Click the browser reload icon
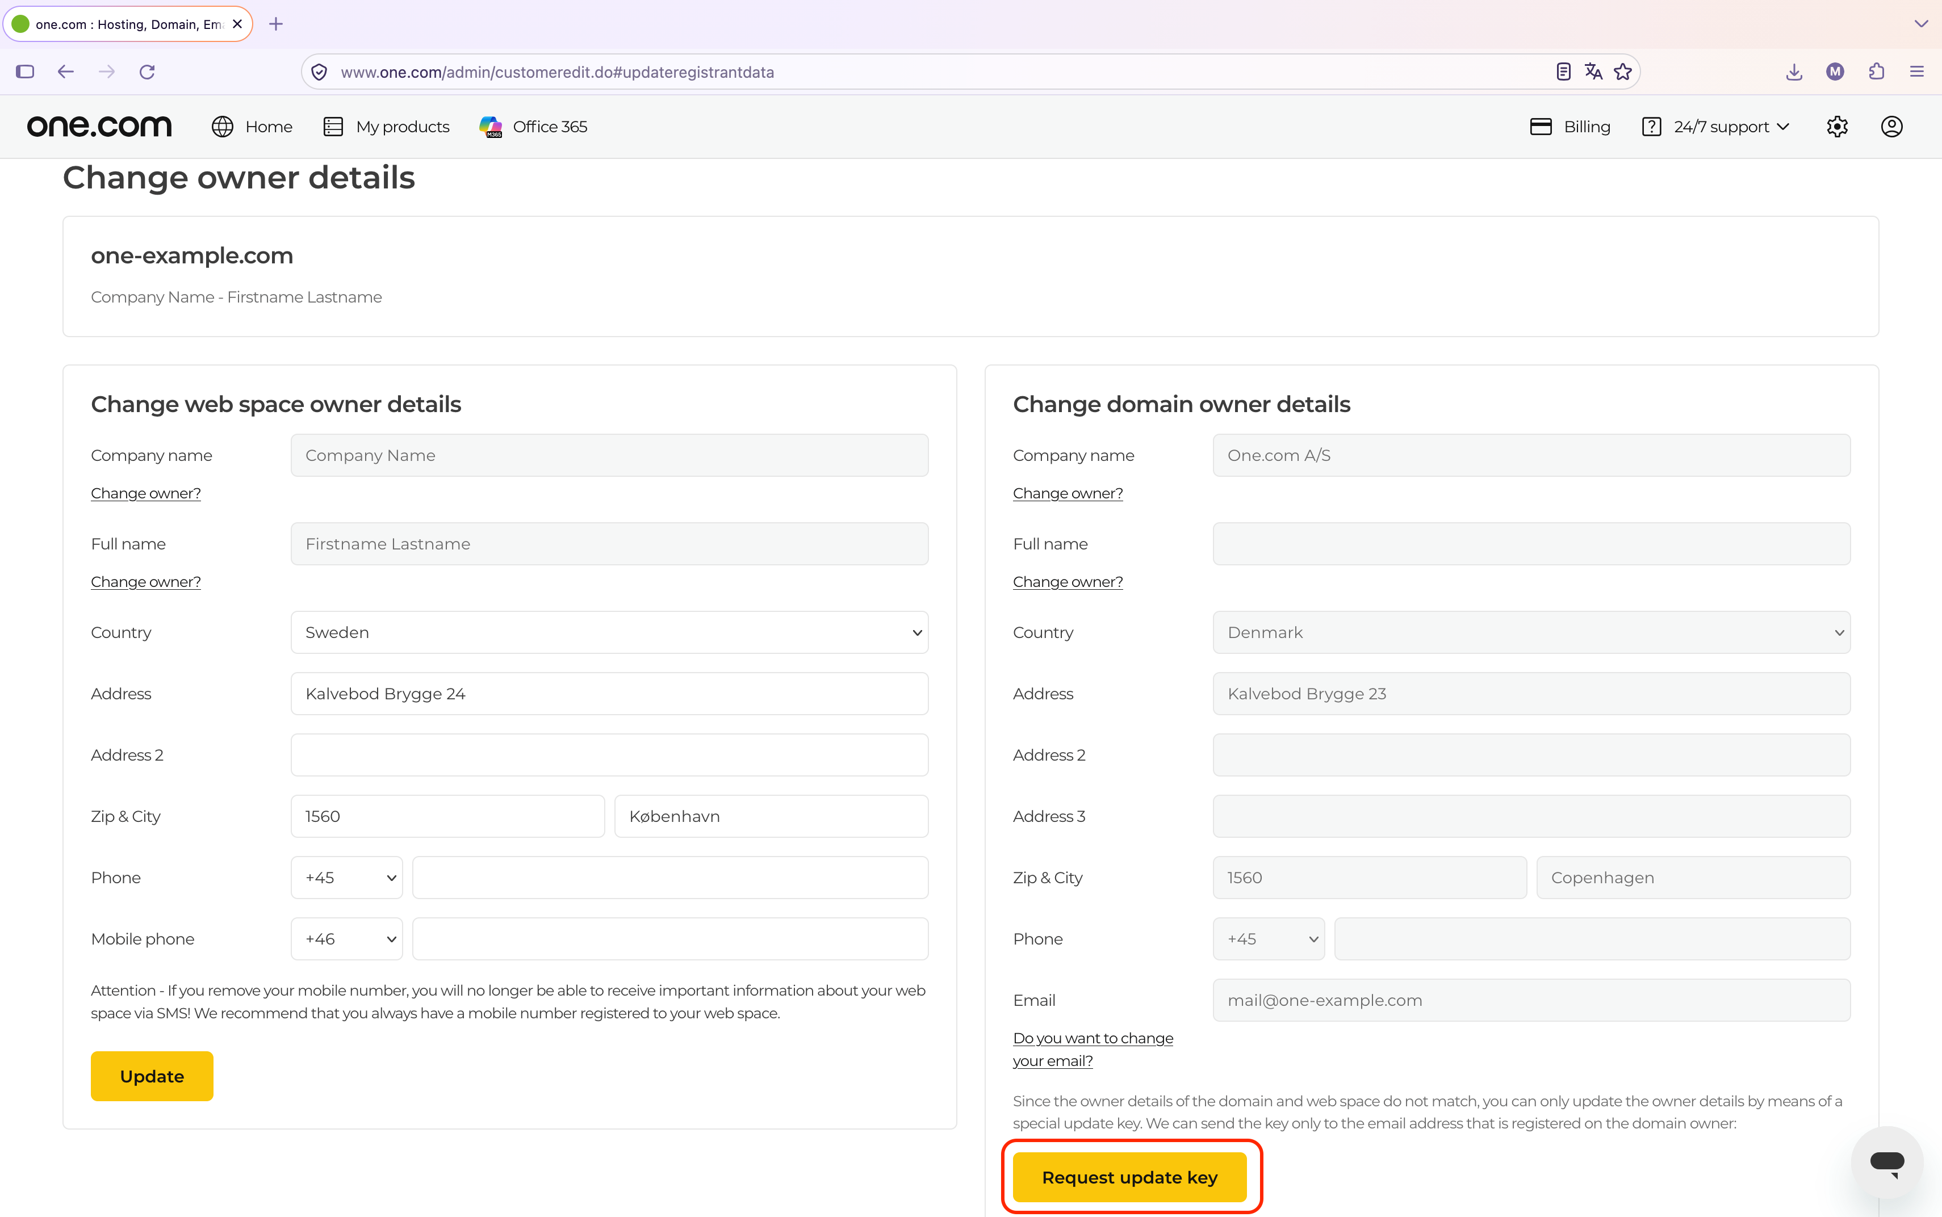Viewport: 1942px width, 1217px height. [147, 72]
